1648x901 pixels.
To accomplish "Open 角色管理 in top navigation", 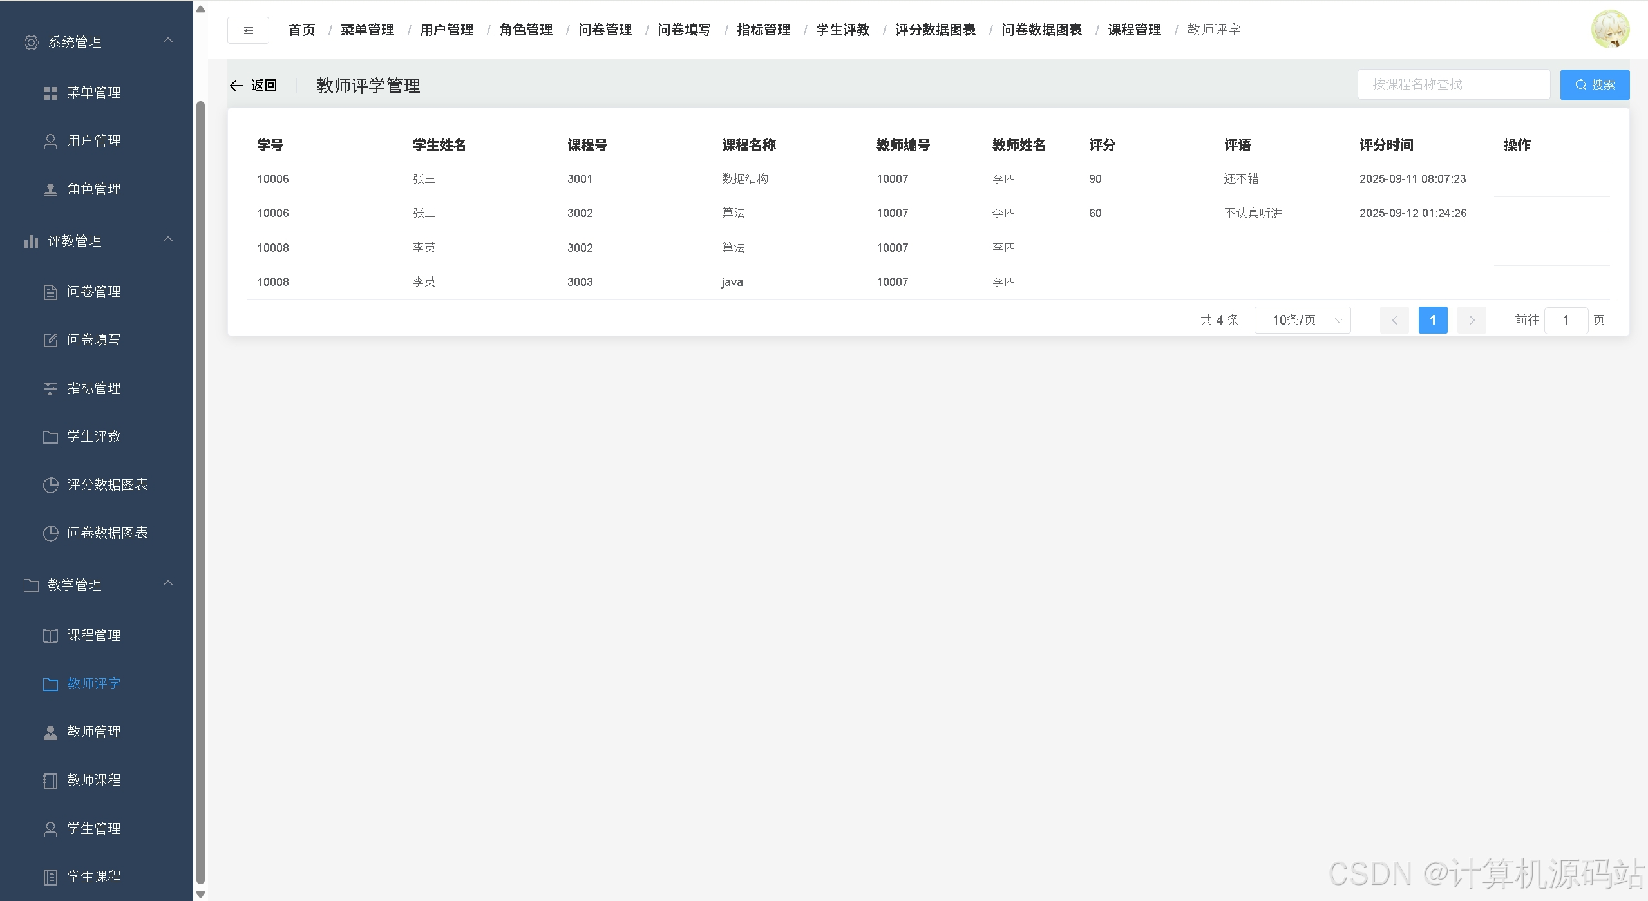I will click(x=526, y=30).
